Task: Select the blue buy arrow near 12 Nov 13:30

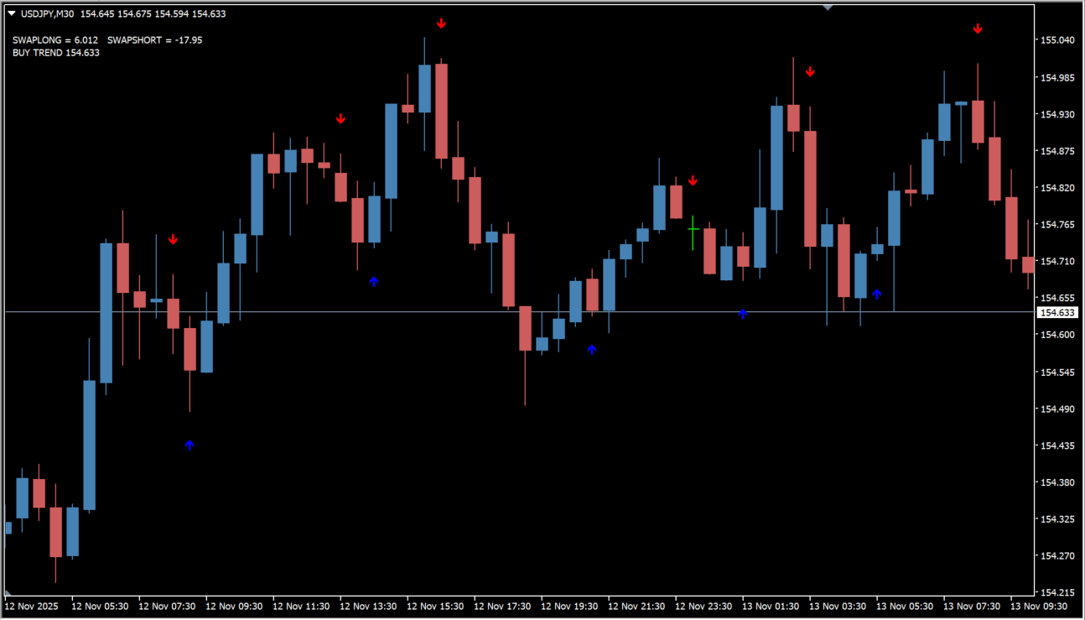Action: click(374, 281)
